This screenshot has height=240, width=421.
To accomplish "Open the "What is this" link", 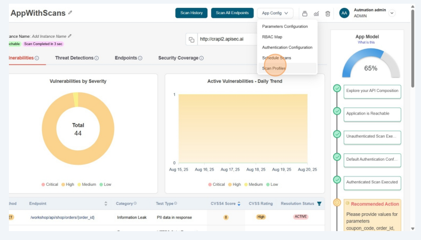I will tap(366, 42).
